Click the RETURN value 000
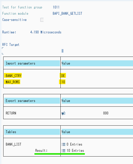The height and width of the screenshot is (164, 133). 106,113
